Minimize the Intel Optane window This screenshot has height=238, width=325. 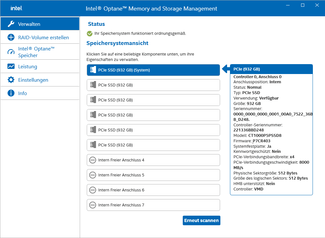pos(288,5)
